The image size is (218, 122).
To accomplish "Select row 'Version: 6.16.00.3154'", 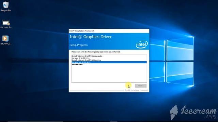I will click(109, 58).
